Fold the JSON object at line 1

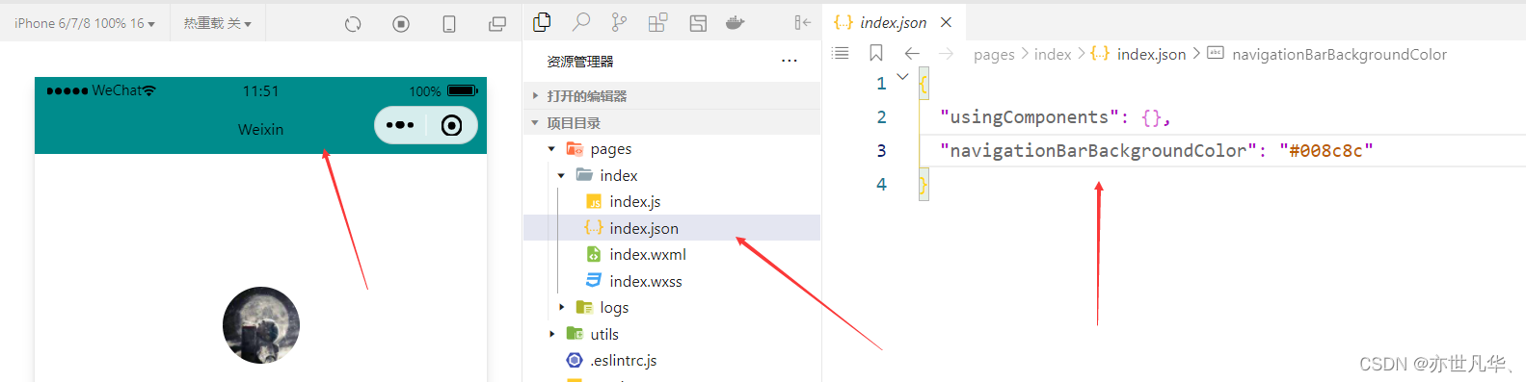click(902, 77)
